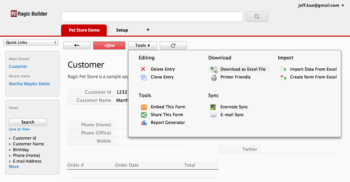Click the Phone (Office) field label
350x182 pixels.
pyautogui.click(x=96, y=133)
